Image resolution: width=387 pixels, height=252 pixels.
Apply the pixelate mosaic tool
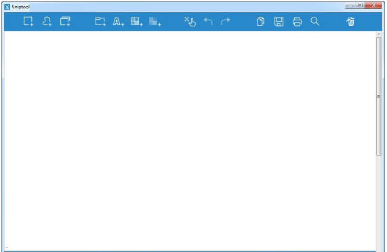click(x=137, y=22)
